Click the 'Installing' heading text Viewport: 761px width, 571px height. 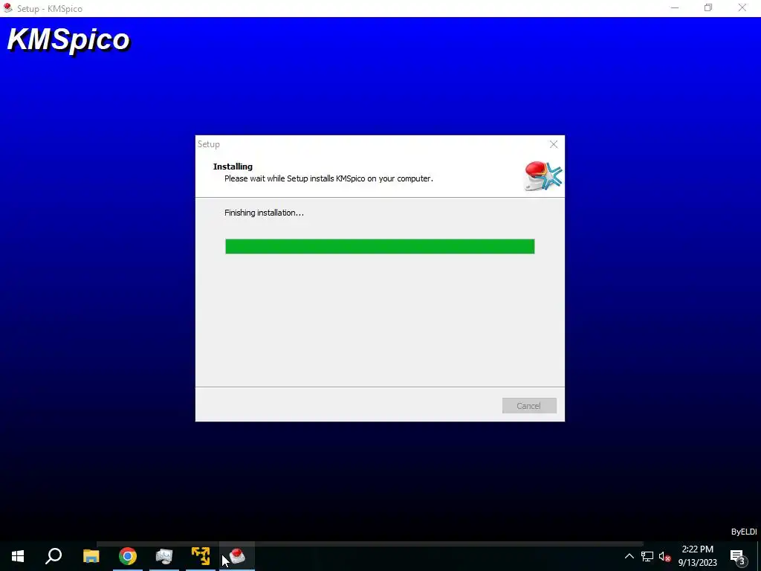233,166
